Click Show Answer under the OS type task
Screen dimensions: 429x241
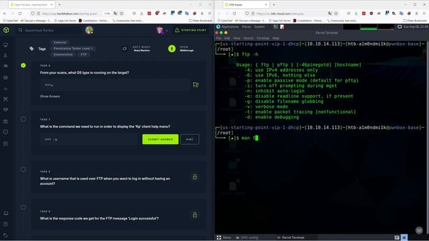point(50,96)
